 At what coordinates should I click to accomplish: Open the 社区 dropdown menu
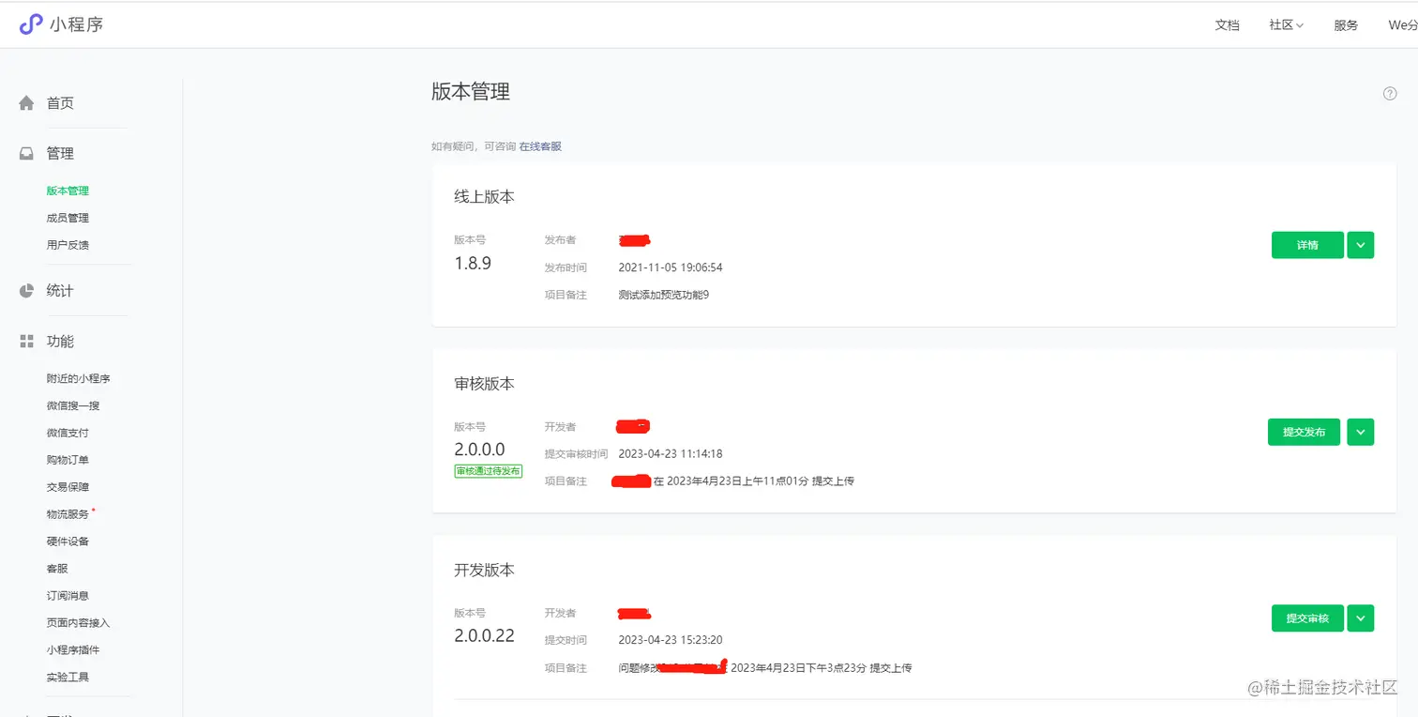[1286, 25]
